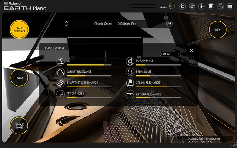Set the Lid slider
This screenshot has width=237, height=148.
[89, 65]
